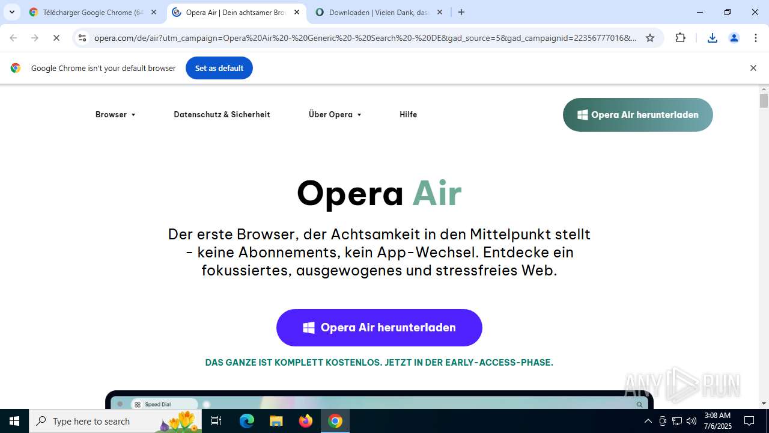Click the Early-Access-Phase green text line
769x433 pixels.
[379, 363]
